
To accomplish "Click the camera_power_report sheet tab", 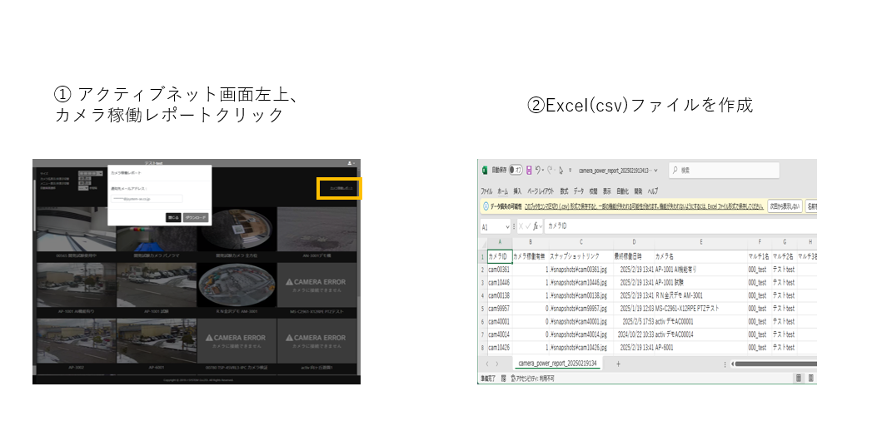I will point(557,364).
